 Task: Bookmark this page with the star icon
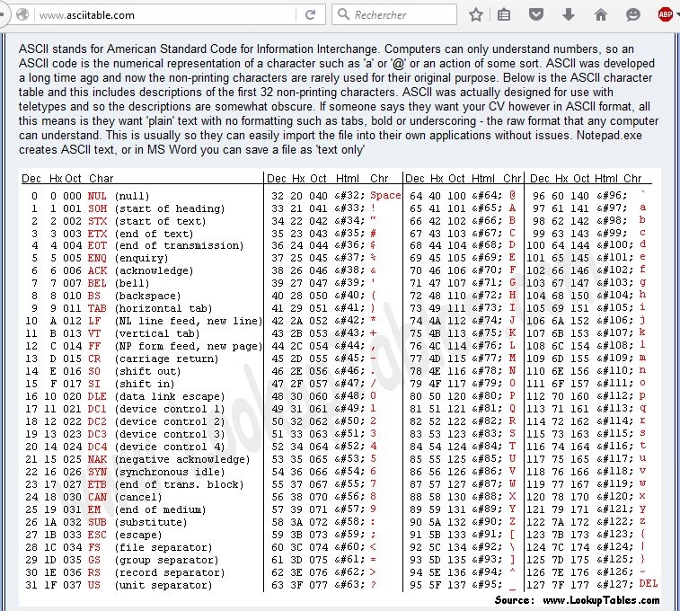476,15
